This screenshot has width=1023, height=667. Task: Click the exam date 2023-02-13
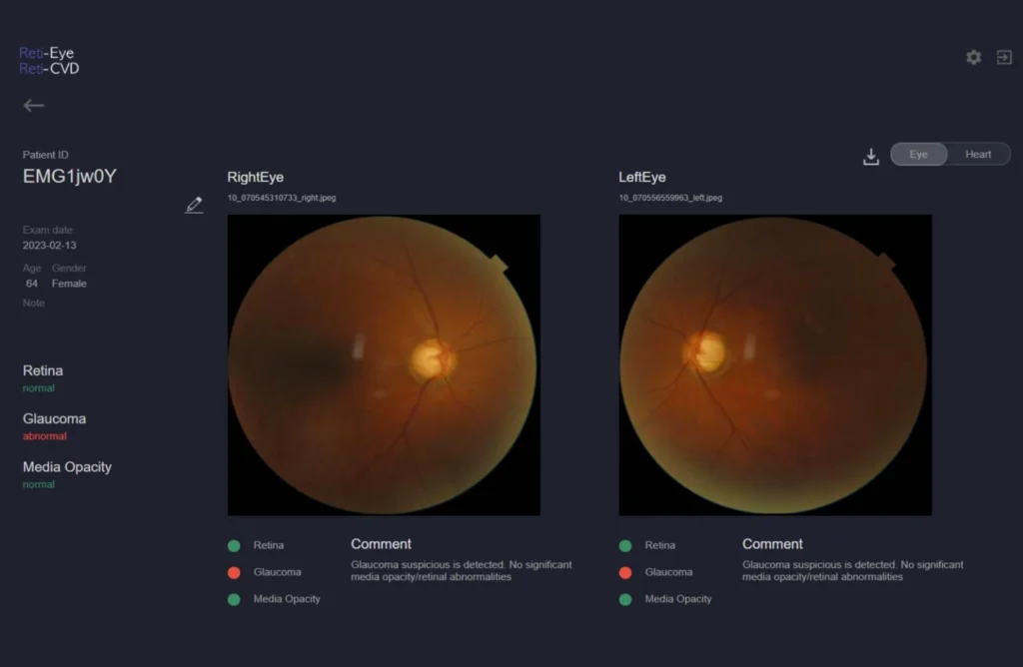[50, 246]
